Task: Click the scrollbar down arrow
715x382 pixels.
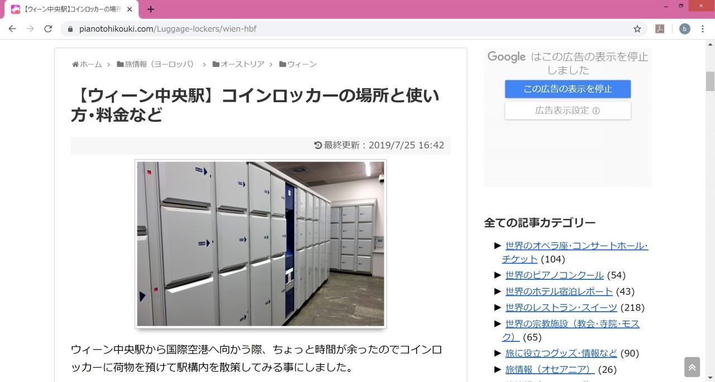Action: 710,378
